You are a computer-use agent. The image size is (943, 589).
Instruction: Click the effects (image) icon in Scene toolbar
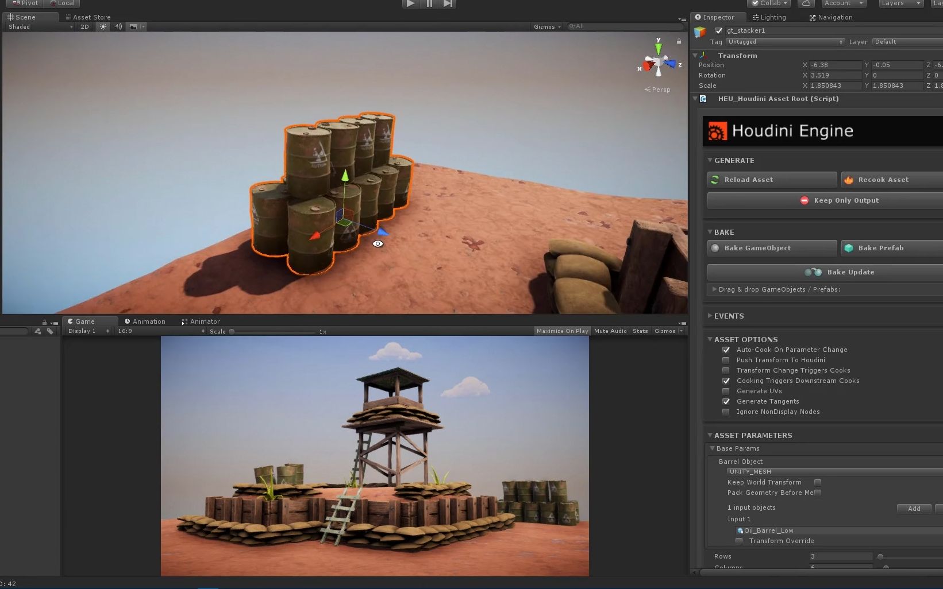pos(133,26)
